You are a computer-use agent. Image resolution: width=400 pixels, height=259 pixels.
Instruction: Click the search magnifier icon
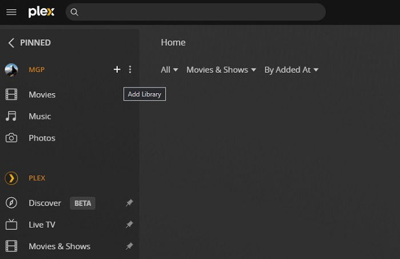click(74, 12)
